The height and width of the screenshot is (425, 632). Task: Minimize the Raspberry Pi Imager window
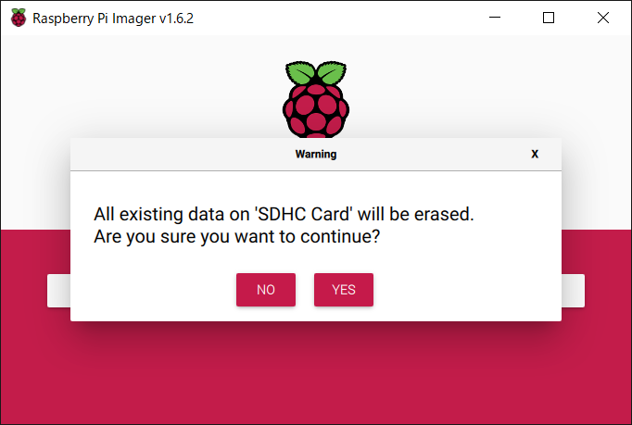coord(495,18)
